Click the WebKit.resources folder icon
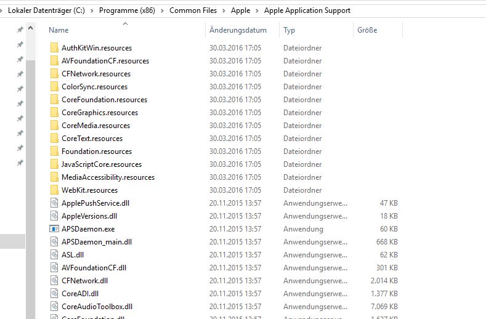The image size is (486, 319). [54, 190]
